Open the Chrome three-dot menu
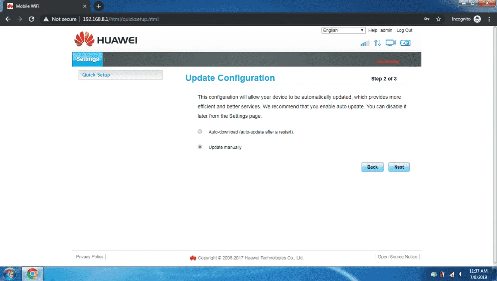497x281 pixels. point(489,19)
